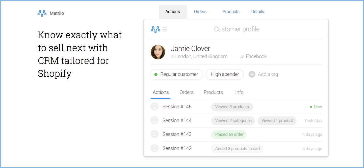364x168 pixels.
Task: Click the Session #144 label
Action: pos(177,120)
